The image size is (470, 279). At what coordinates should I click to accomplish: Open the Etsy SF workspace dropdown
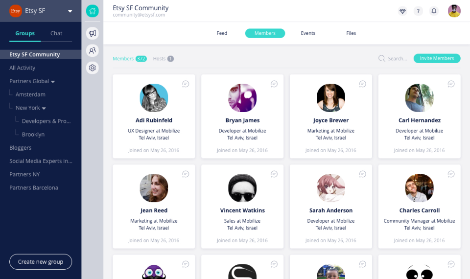(x=70, y=11)
